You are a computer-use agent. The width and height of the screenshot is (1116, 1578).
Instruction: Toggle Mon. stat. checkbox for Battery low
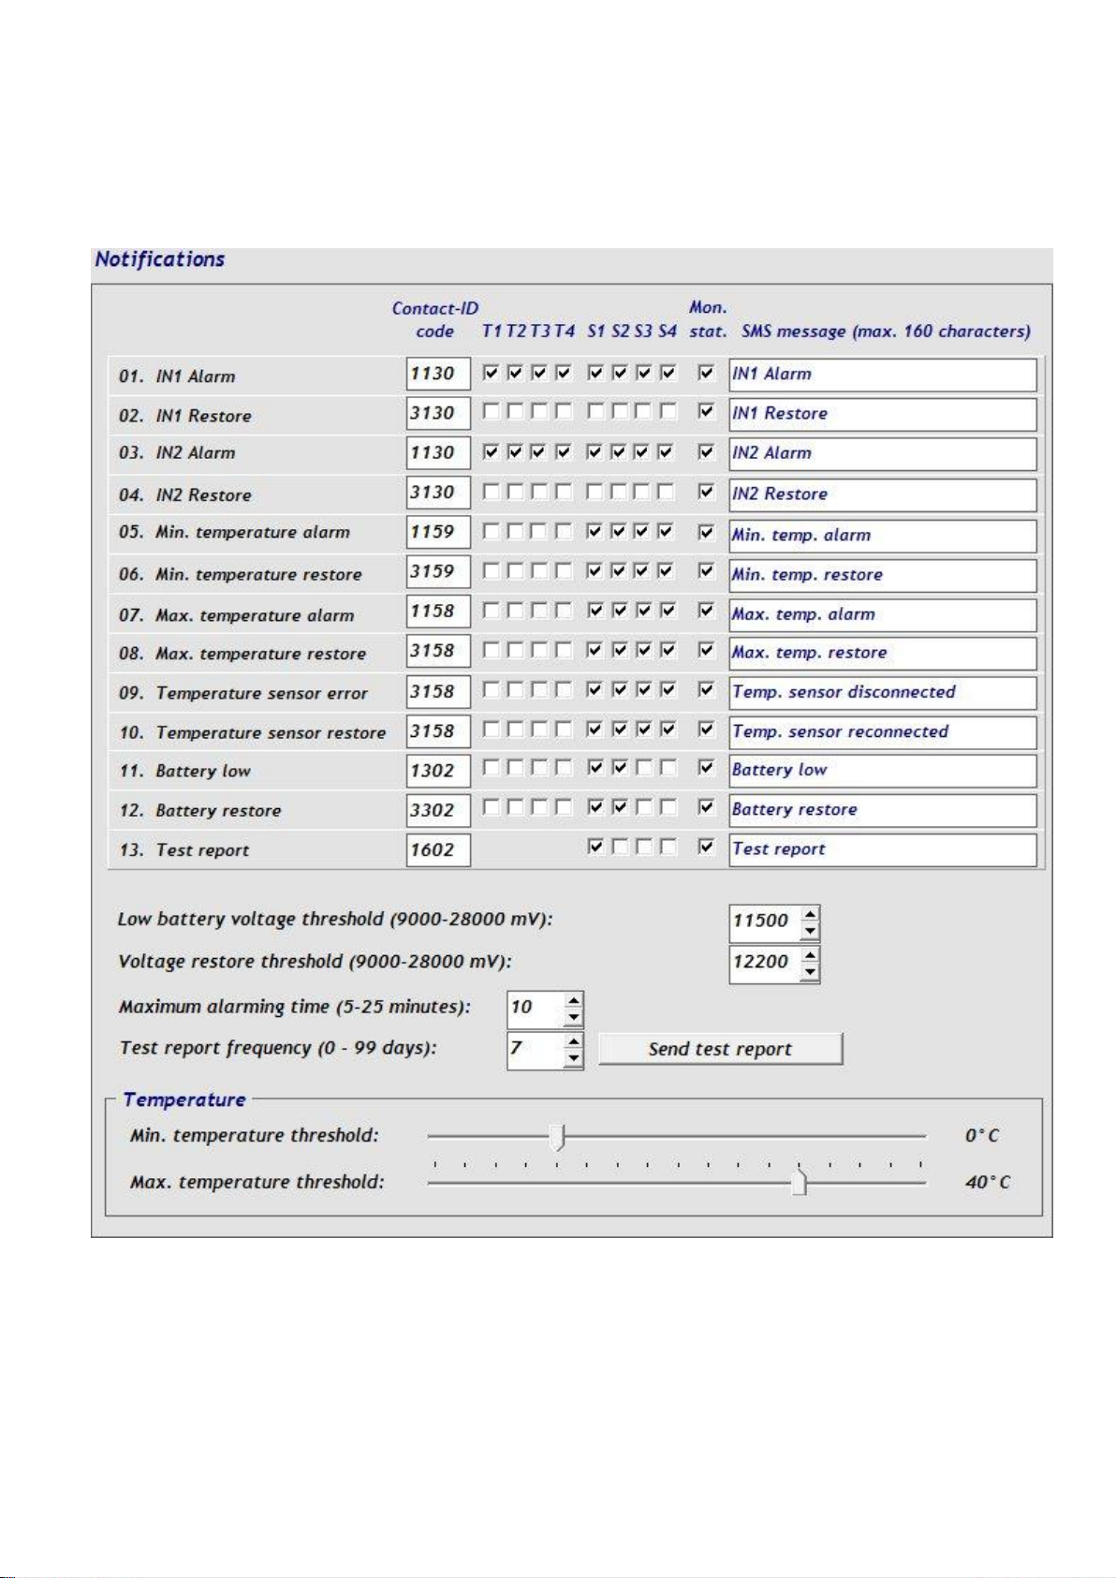(x=707, y=768)
